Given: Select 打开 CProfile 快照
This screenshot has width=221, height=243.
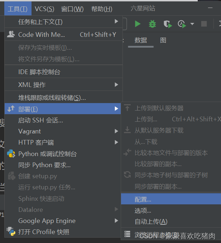Looking at the screenshot, I should coord(63,232).
